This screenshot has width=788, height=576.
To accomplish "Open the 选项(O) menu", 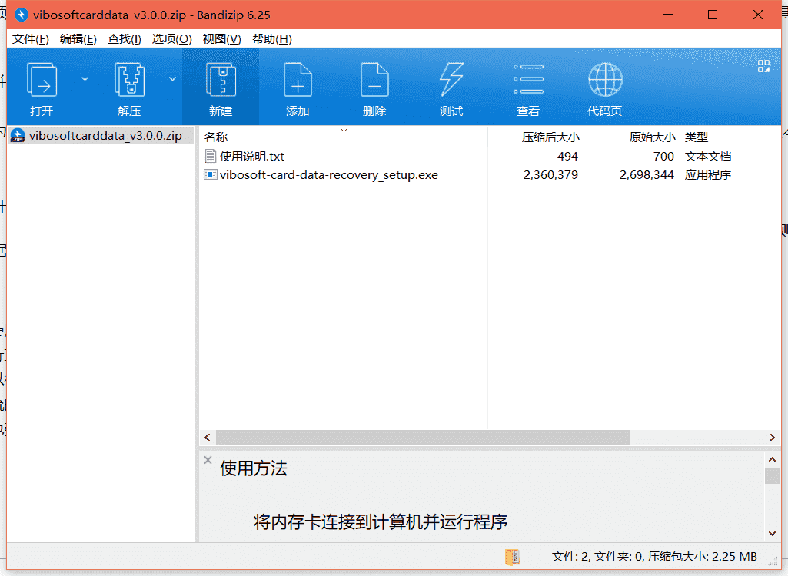I will click(x=172, y=39).
